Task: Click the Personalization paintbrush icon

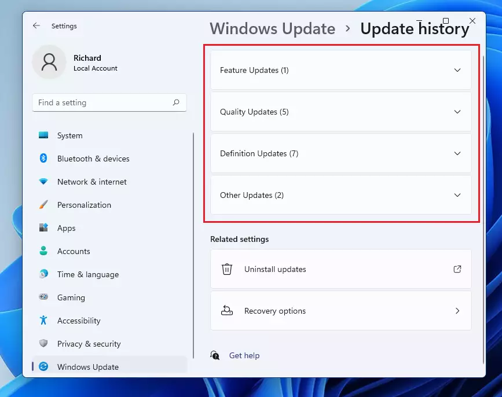Action: click(43, 205)
